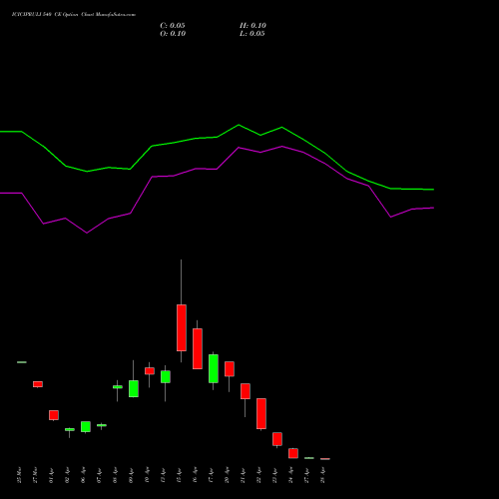Click the '27 Apr' date label
Viewport: 499px width, 499px height.
[x=306, y=475]
